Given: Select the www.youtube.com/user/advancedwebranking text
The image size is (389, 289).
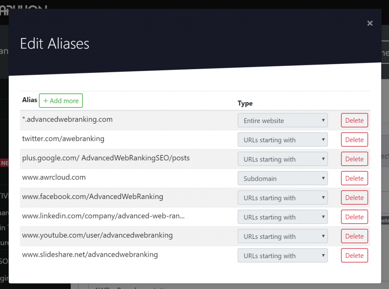Looking at the screenshot, I should (x=97, y=235).
